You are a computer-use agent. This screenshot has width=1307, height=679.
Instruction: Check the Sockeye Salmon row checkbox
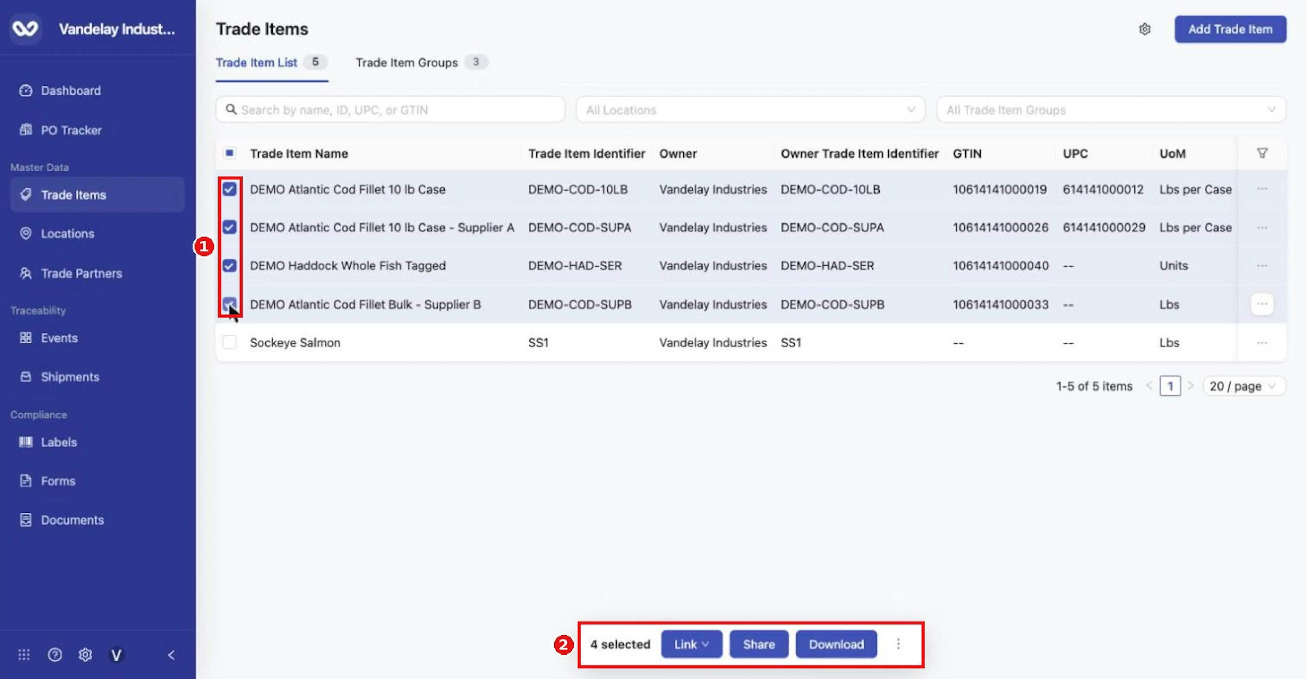tap(229, 343)
